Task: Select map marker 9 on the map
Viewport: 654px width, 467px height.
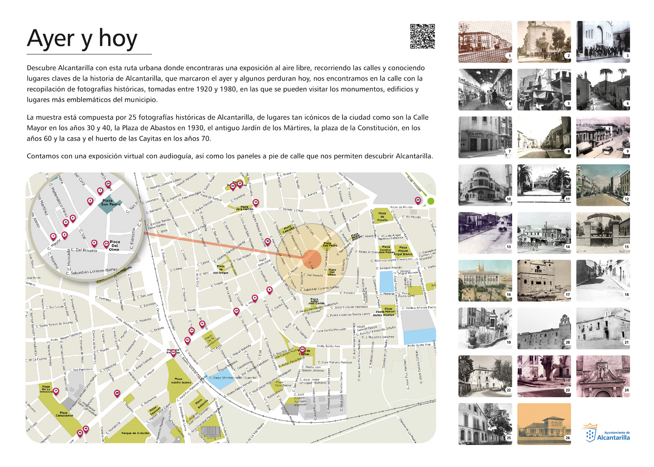Action: [255, 298]
